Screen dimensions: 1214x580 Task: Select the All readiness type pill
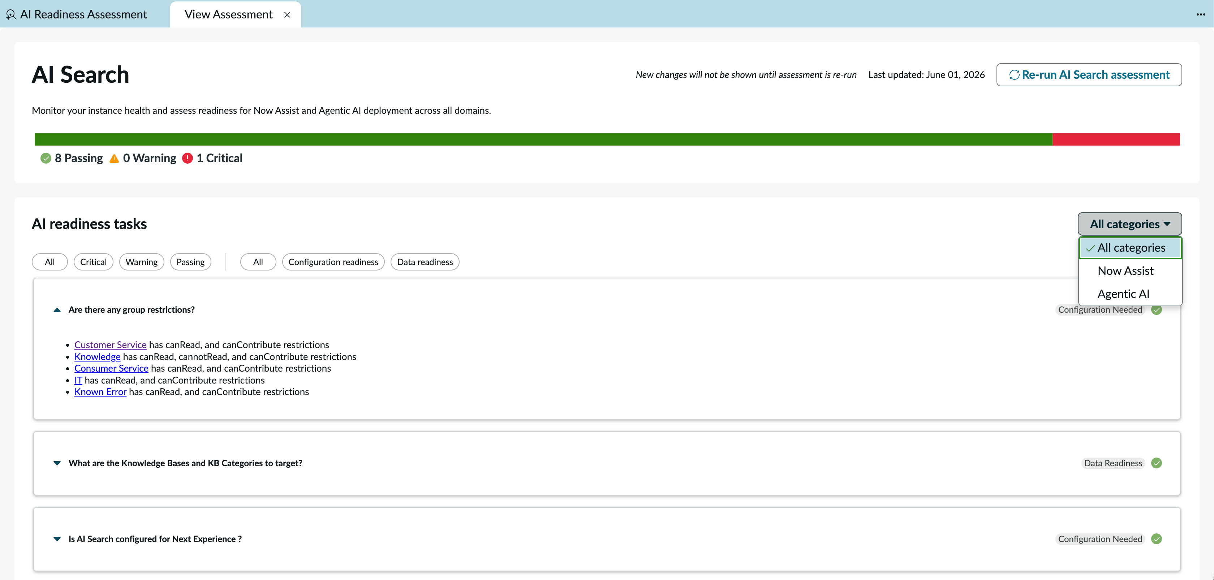(258, 262)
